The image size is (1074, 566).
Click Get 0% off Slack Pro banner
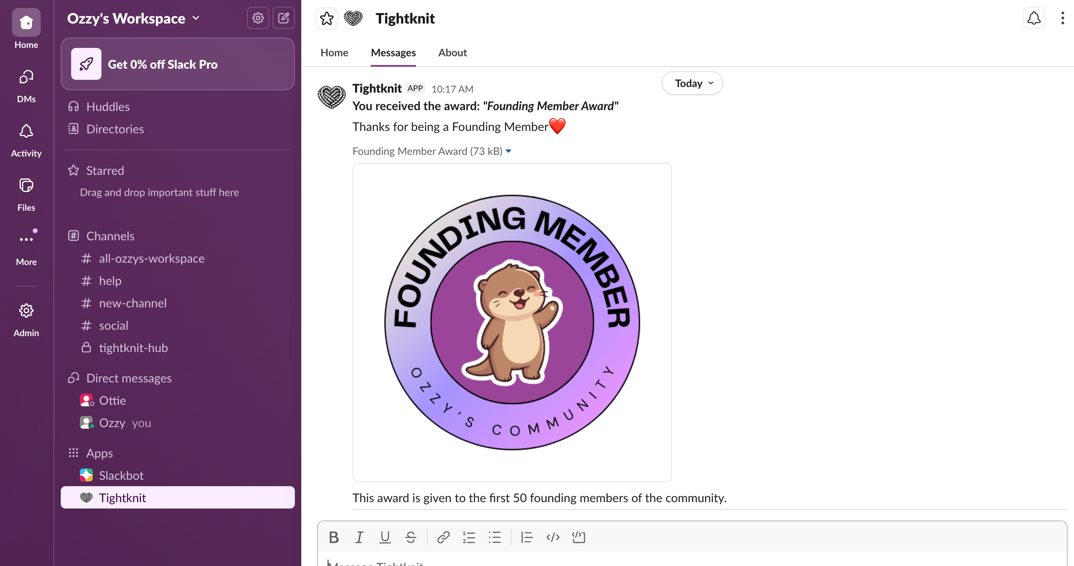click(x=178, y=64)
